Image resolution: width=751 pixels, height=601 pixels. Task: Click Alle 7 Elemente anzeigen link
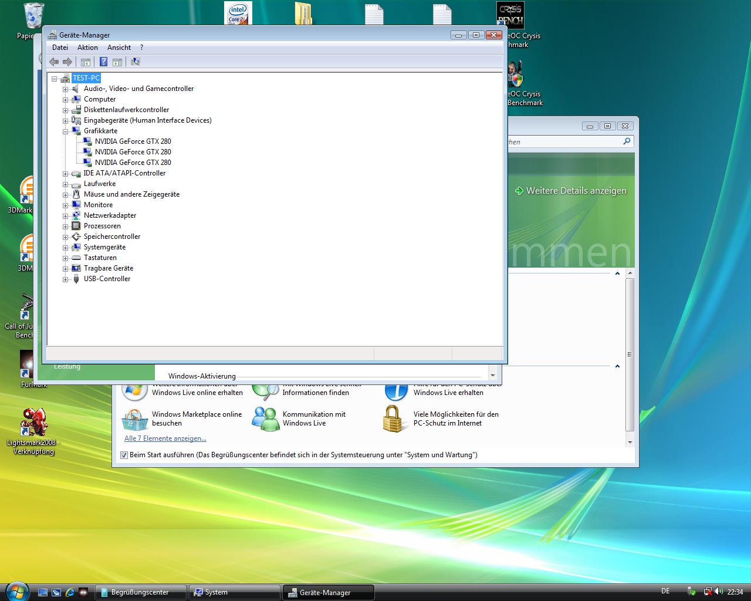(165, 438)
